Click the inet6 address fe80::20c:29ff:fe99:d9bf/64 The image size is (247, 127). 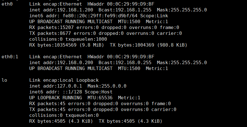click(x=100, y=16)
